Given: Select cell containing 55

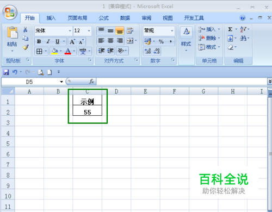Looking at the screenshot, I should pos(88,110).
